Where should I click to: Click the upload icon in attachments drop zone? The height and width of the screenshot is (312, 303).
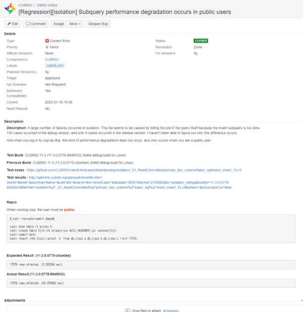click(127, 310)
